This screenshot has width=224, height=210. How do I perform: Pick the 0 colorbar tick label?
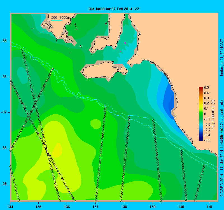pyautogui.click(x=205, y=114)
